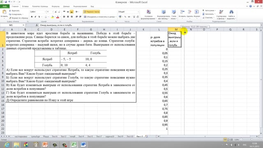Click the center text alignment icon
The height and width of the screenshot is (148, 263).
click(68, 17)
